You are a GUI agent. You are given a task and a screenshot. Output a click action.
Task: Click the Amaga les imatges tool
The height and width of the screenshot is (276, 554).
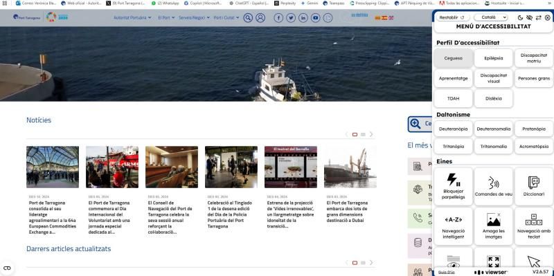pyautogui.click(x=494, y=226)
